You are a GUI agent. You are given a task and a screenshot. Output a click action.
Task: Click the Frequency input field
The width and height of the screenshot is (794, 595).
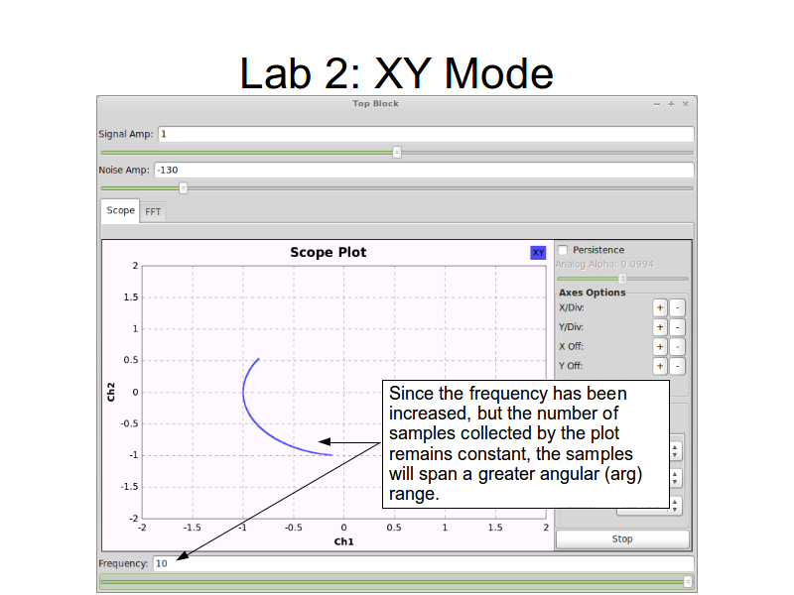pyautogui.click(x=422, y=563)
